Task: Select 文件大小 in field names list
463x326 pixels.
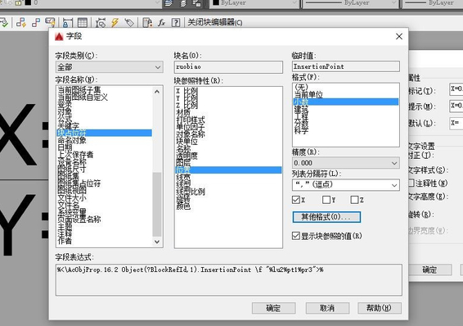Action: point(72,197)
